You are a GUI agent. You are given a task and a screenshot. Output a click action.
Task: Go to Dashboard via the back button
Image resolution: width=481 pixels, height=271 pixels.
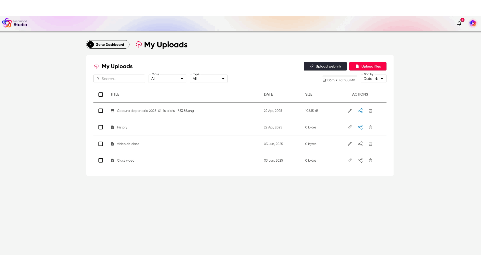tap(108, 45)
